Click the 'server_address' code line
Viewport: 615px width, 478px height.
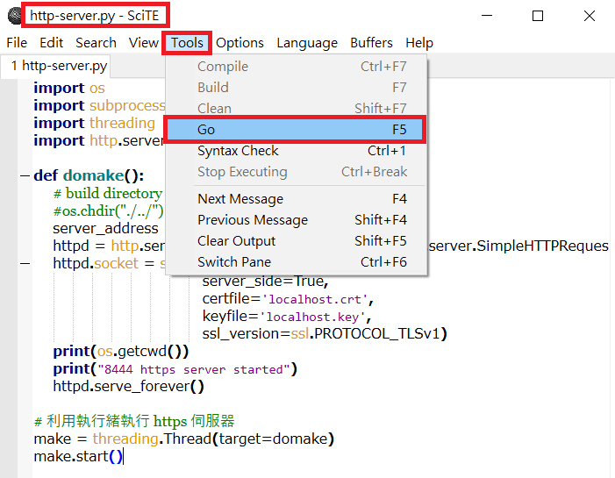[x=105, y=229]
